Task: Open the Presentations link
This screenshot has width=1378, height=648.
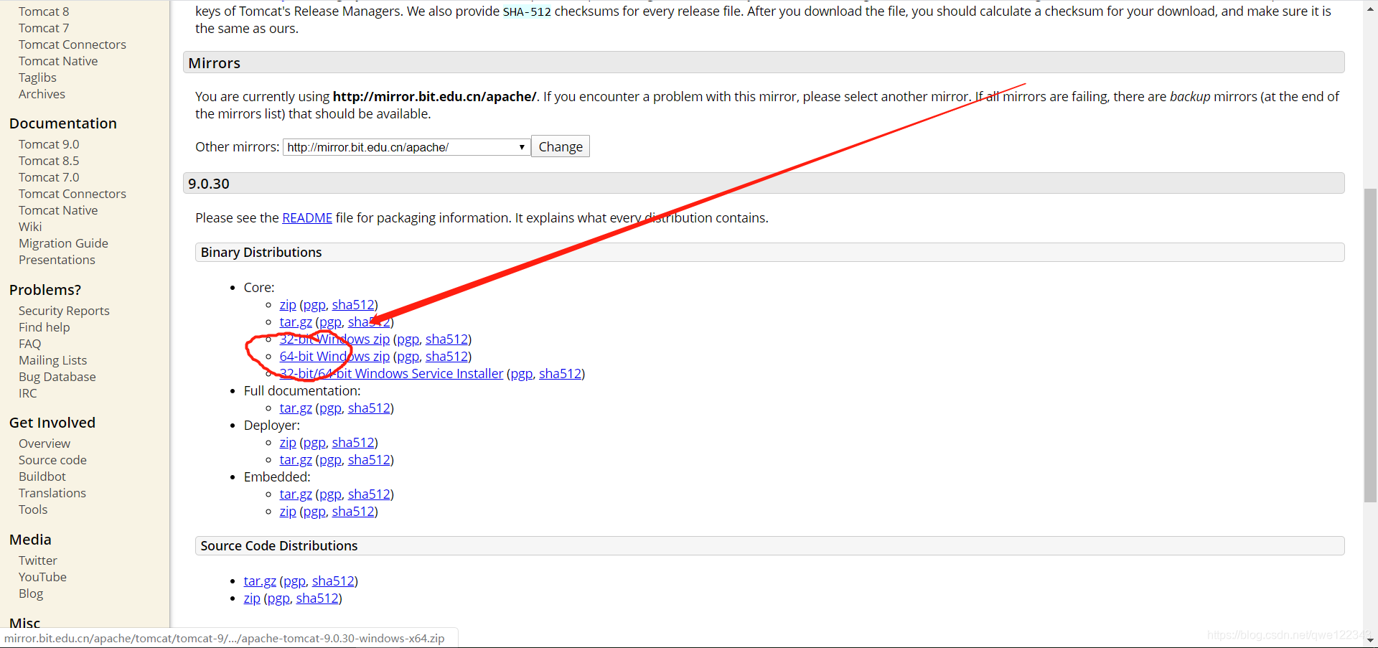Action: pyautogui.click(x=57, y=260)
